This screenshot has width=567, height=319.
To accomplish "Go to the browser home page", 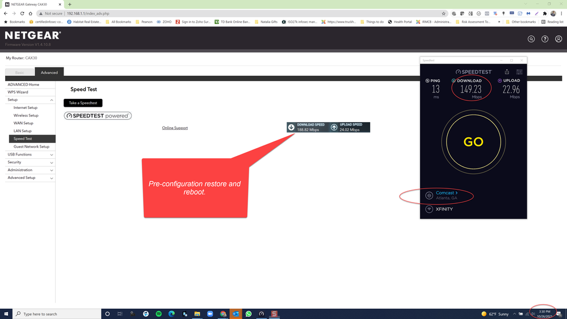I will (31, 14).
